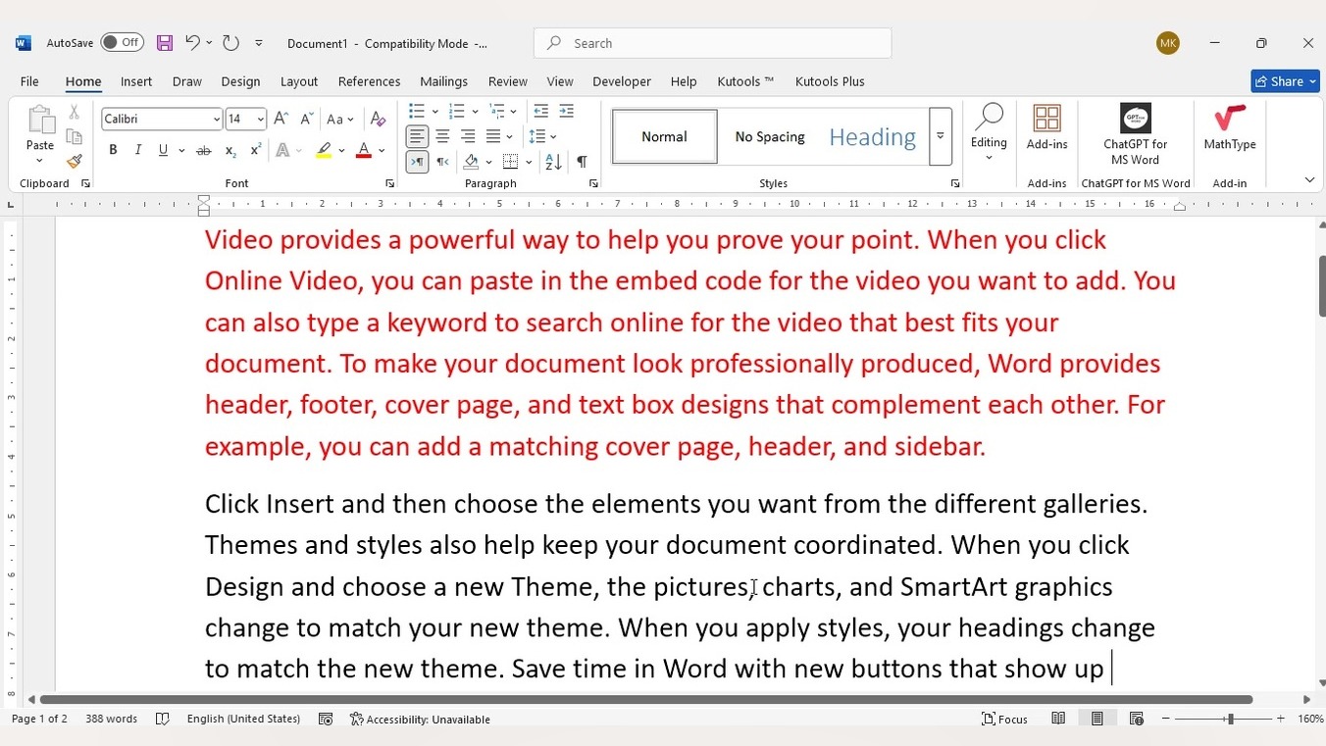Open the MathType add-in
1326x746 pixels.
[x=1229, y=130]
